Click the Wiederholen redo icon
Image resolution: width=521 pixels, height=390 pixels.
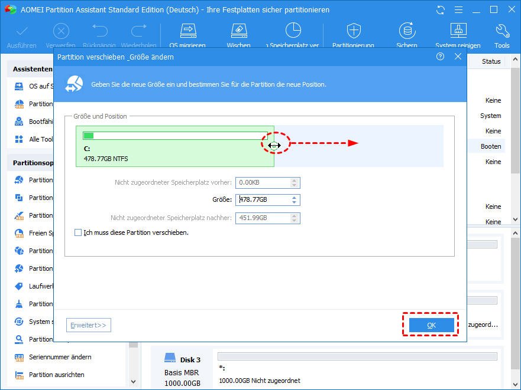tap(138, 31)
